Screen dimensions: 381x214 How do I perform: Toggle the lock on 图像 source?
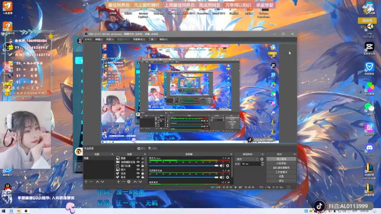[x=142, y=158]
